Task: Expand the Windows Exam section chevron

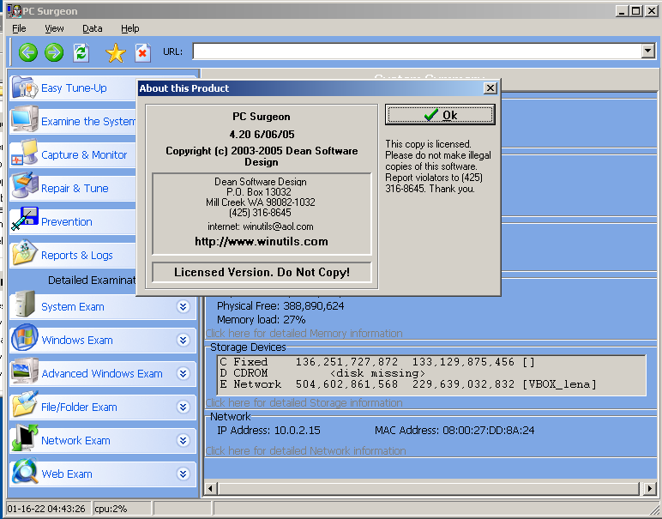Action: [x=183, y=340]
